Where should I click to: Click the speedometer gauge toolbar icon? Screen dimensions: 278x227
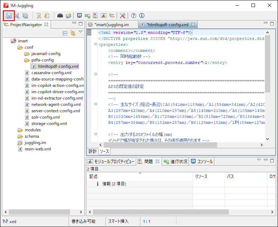click(60, 16)
